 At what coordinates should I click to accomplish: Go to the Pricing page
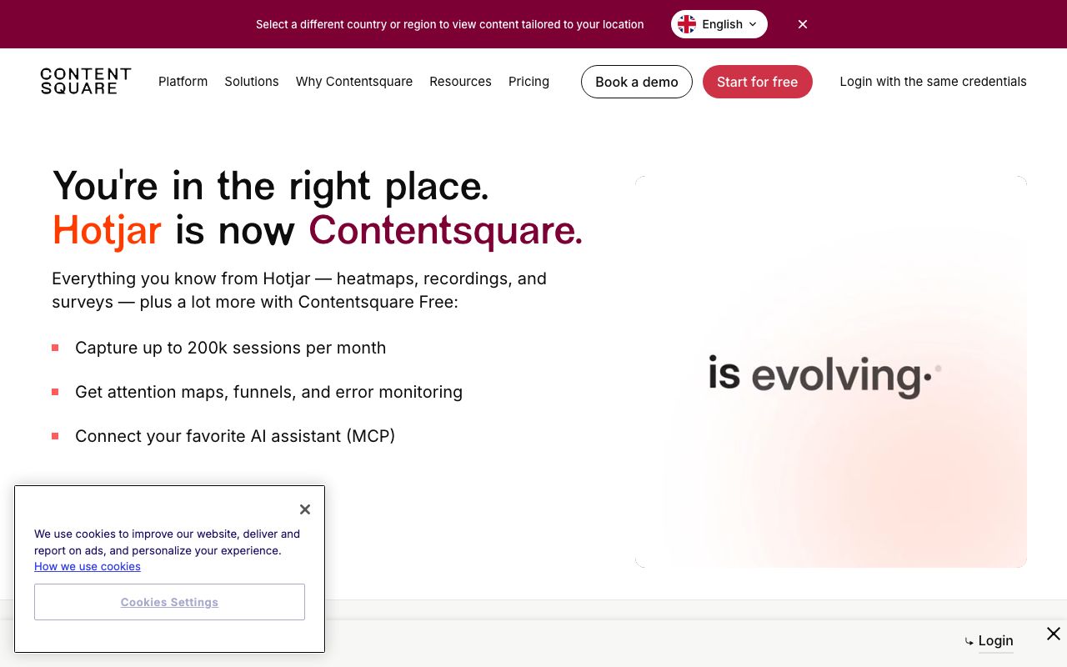[529, 82]
